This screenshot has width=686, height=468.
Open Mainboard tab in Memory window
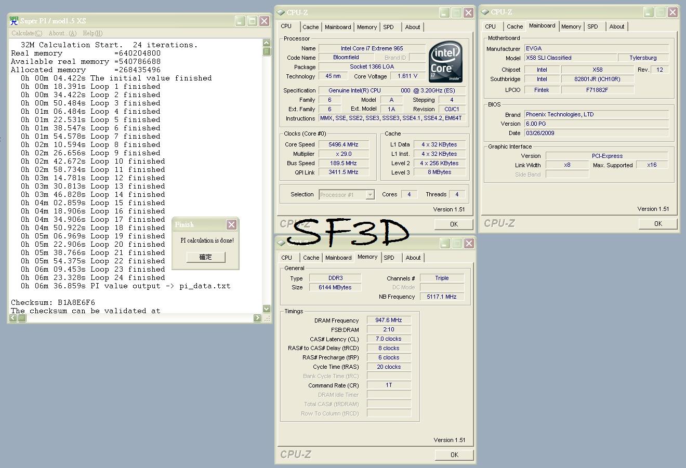coord(338,258)
